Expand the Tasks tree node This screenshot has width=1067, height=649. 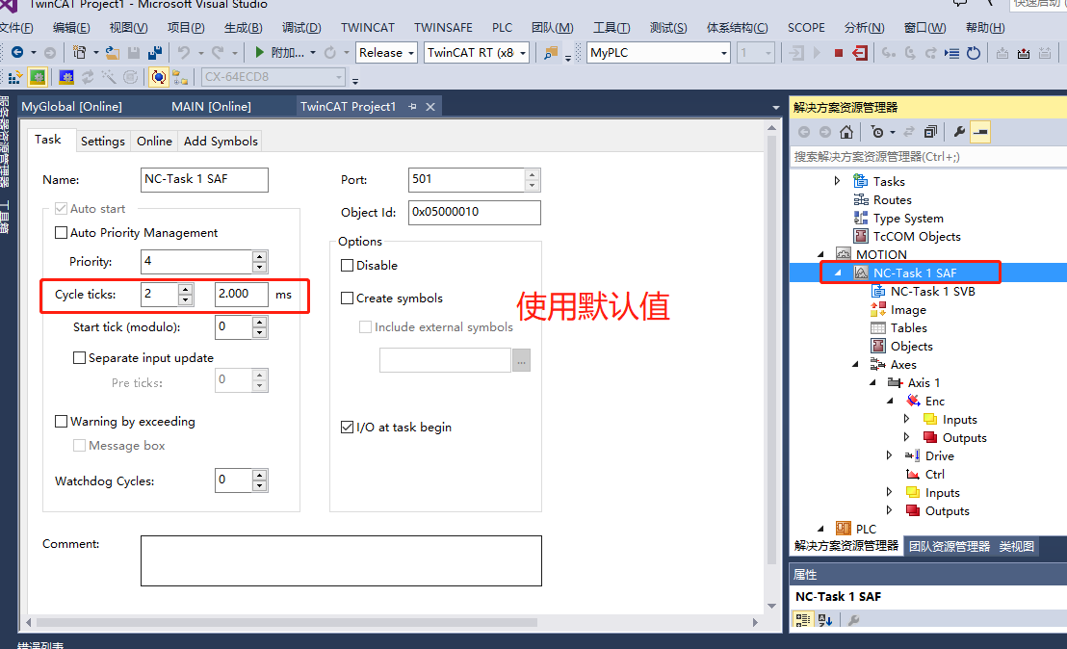pyautogui.click(x=837, y=181)
